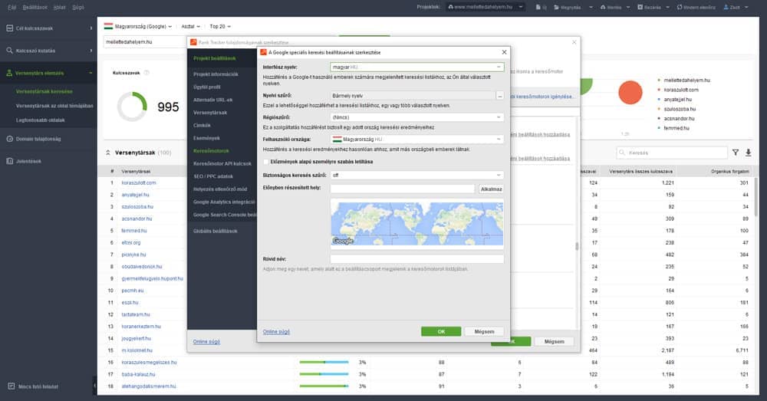This screenshot has width=767, height=401.
Task: Click the progress bar in row 16
Action: [324, 363]
